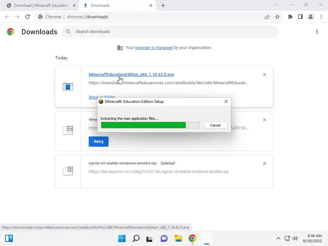
Task: Remove the iso download entry from list
Action: [264, 120]
